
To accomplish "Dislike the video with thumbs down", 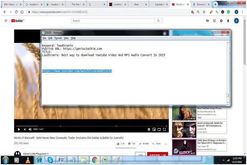I will point(132,144).
